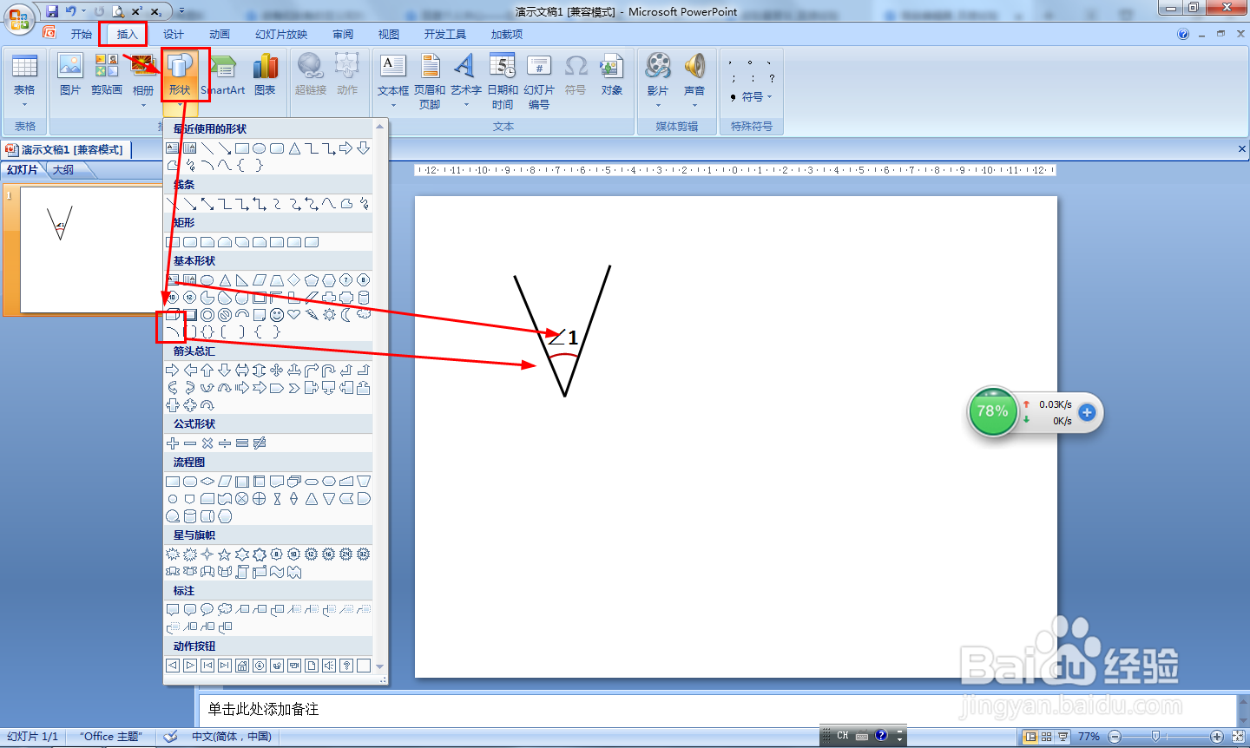Switch to the 幻灯片 slides tab
The image size is (1250, 748).
click(23, 170)
